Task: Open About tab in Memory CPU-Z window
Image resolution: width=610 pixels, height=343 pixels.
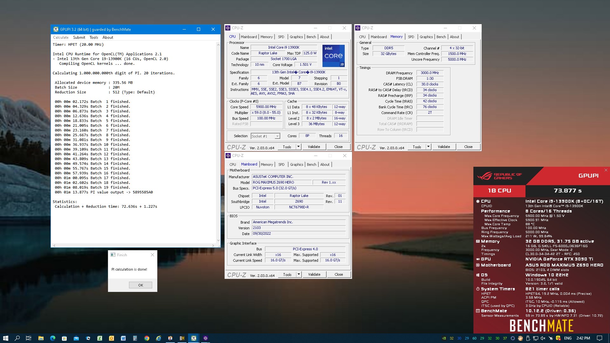Action: (x=454, y=37)
